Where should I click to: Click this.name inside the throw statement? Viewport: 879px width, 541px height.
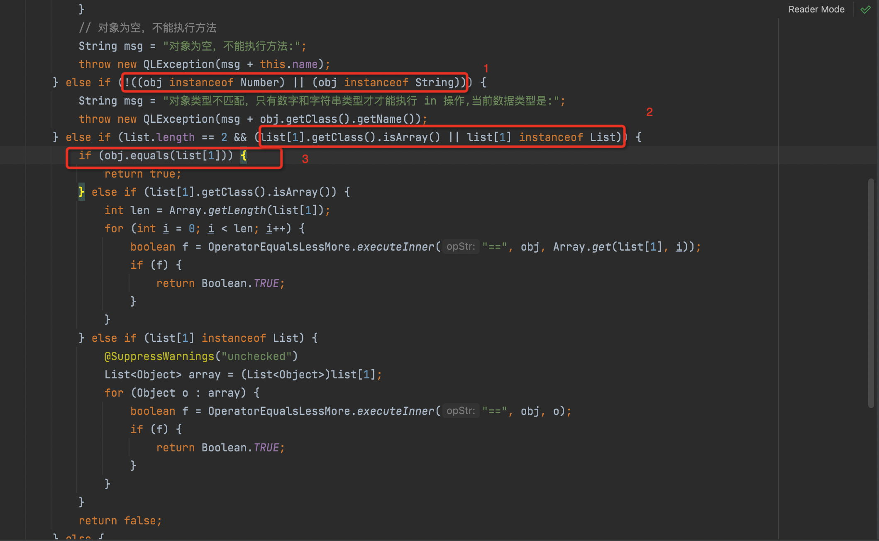pos(289,64)
